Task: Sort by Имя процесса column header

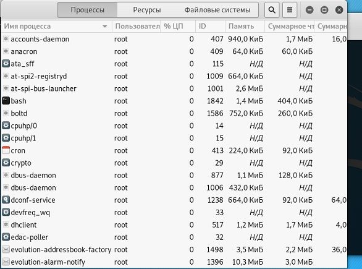Action: point(57,27)
